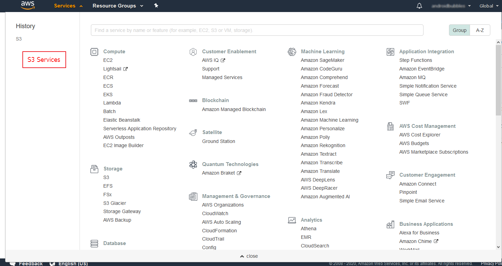Open the notifications bell icon

(419, 6)
